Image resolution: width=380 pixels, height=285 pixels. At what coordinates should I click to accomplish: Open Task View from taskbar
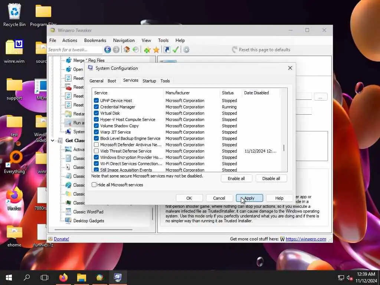pyautogui.click(x=45, y=278)
